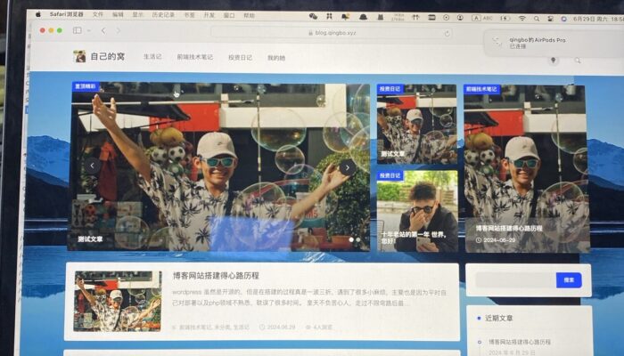Show the Safari sidebar
This screenshot has height=356, width=624.
click(78, 30)
